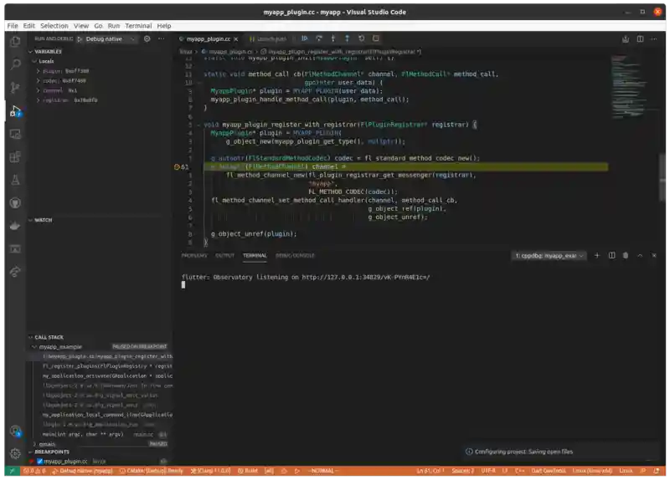Click the breakpoint marker at line 61
Image resolution: width=670 pixels, height=480 pixels.
(176, 167)
